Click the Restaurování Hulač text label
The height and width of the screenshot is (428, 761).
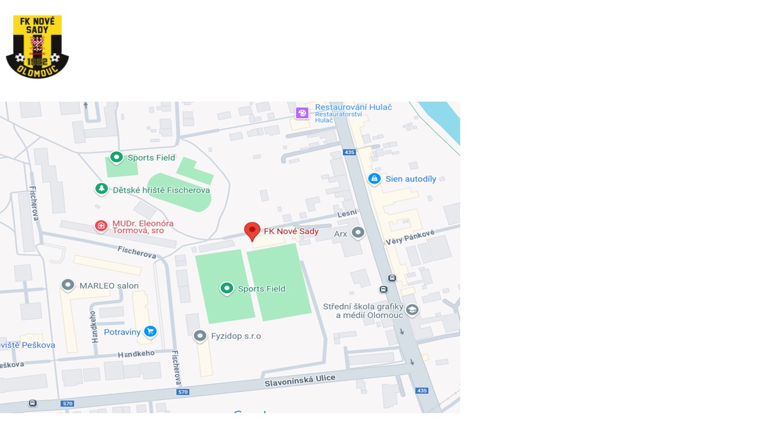point(354,107)
